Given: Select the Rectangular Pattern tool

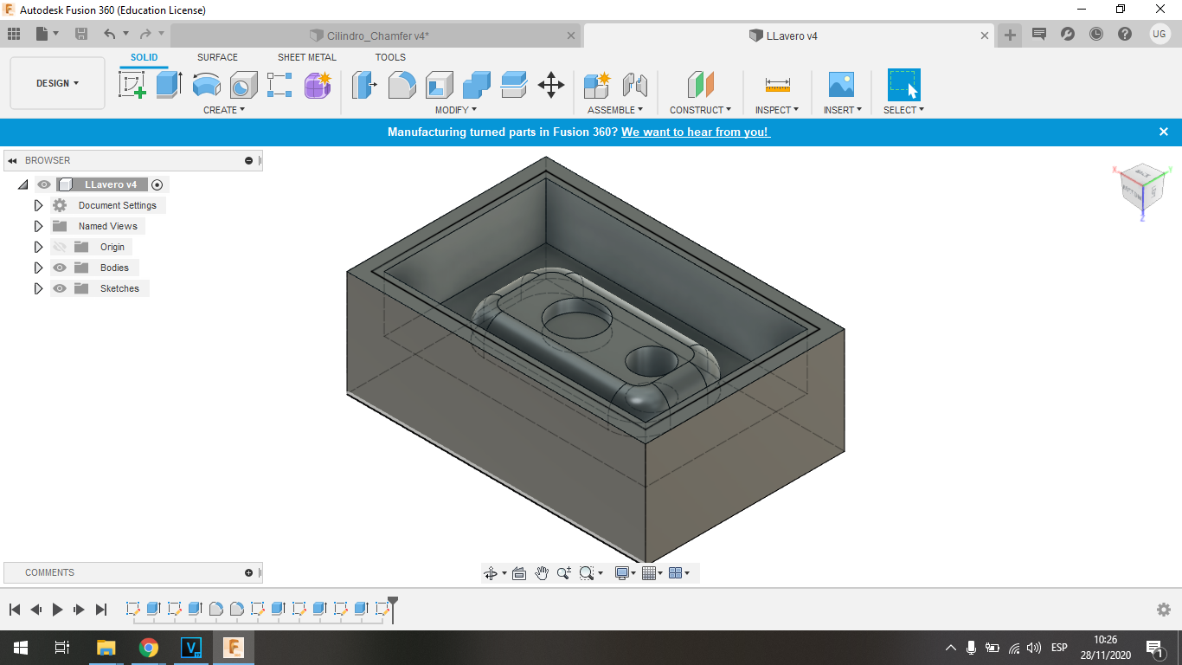Looking at the screenshot, I should tap(279, 85).
